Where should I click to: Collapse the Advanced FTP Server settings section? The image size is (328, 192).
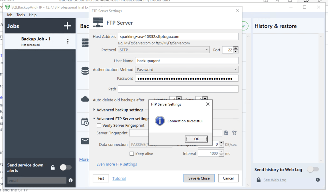tap(94, 119)
